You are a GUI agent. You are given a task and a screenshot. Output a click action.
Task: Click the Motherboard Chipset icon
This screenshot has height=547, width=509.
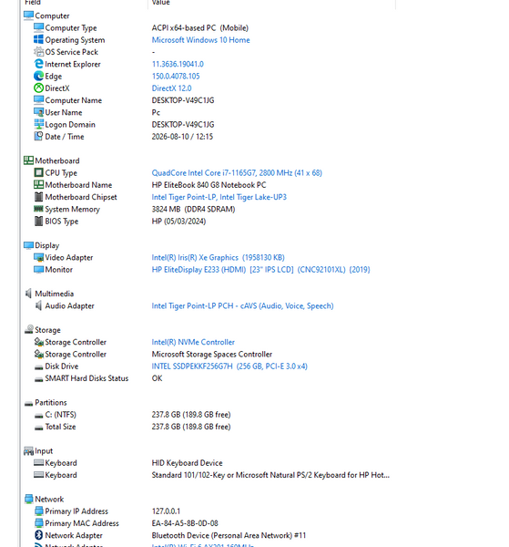[x=38, y=197]
